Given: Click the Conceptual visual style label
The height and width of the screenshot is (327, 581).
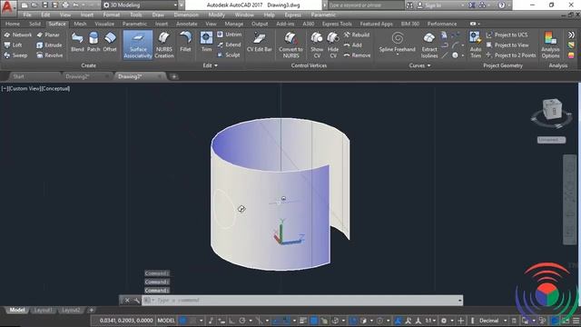Looking at the screenshot, I should click(x=55, y=89).
